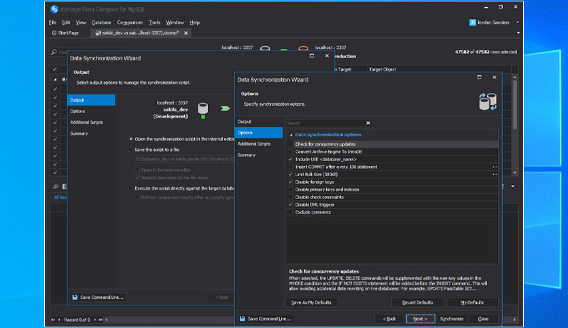Click the green sync direction arrow
568x328 pixels.
pos(226,108)
